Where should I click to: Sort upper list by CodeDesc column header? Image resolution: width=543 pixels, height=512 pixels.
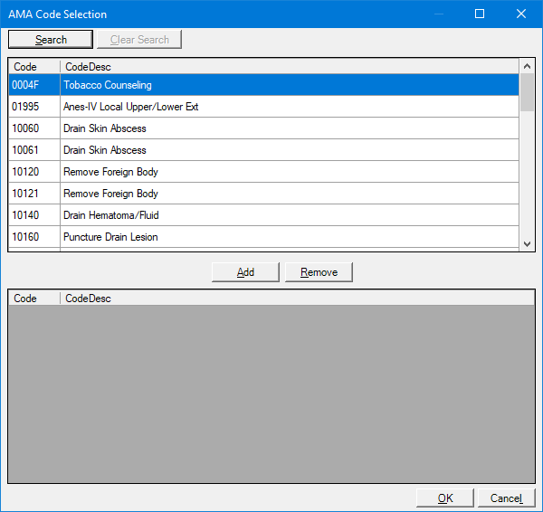290,67
